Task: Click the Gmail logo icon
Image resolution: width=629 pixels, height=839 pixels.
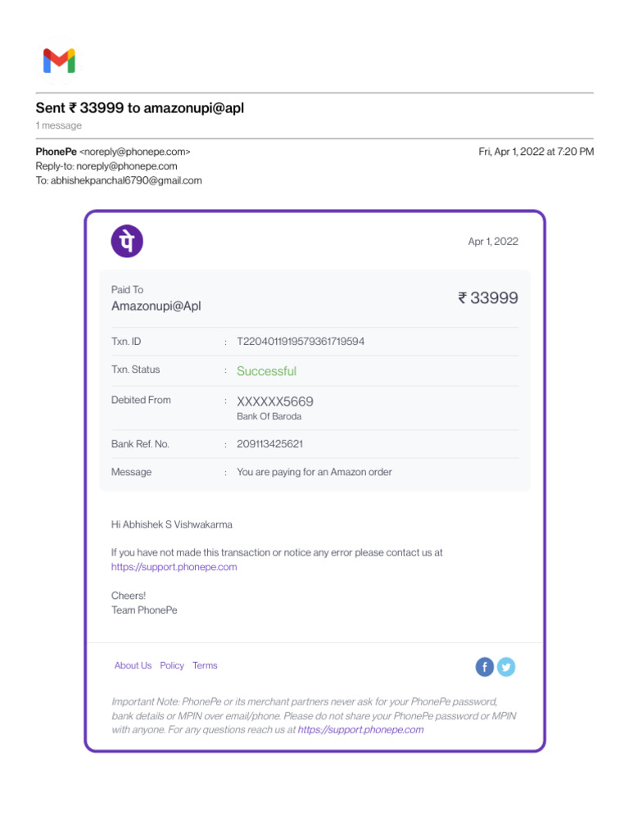Action: [x=59, y=61]
